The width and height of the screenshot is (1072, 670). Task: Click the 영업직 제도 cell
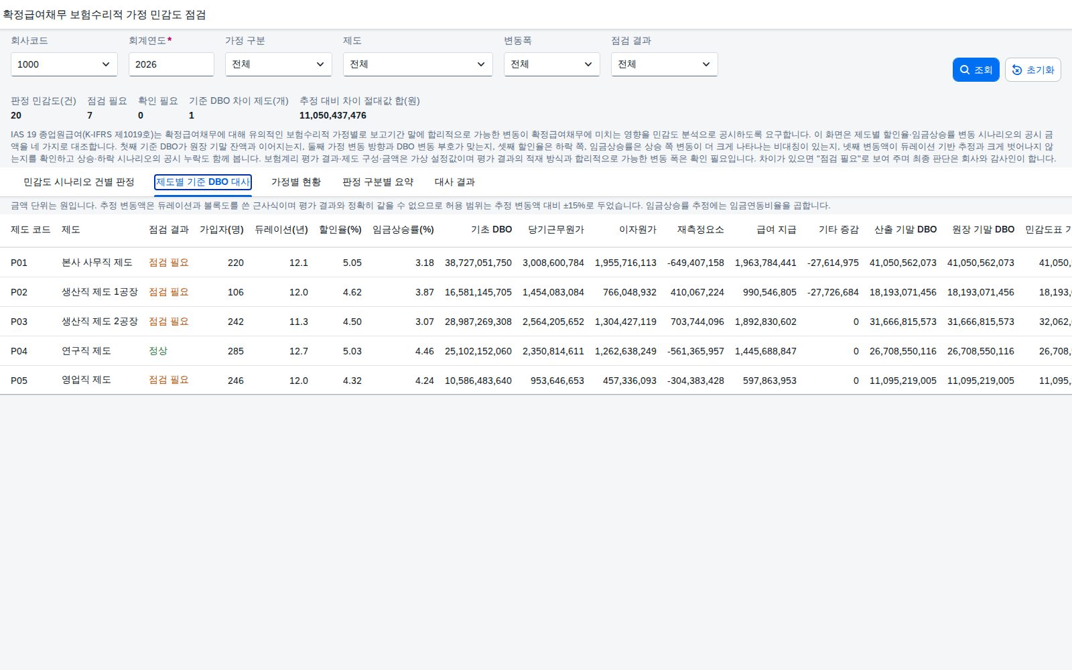pos(86,380)
